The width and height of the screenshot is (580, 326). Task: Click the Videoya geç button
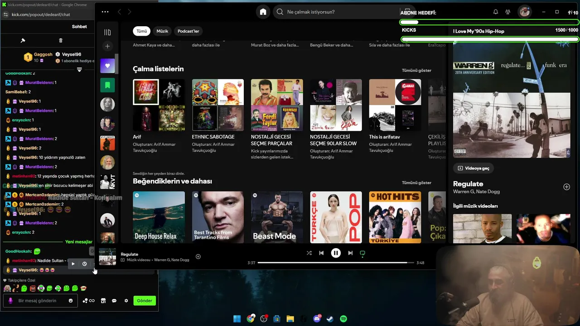pyautogui.click(x=474, y=168)
